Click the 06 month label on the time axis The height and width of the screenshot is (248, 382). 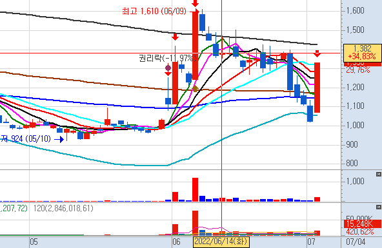[176, 242]
